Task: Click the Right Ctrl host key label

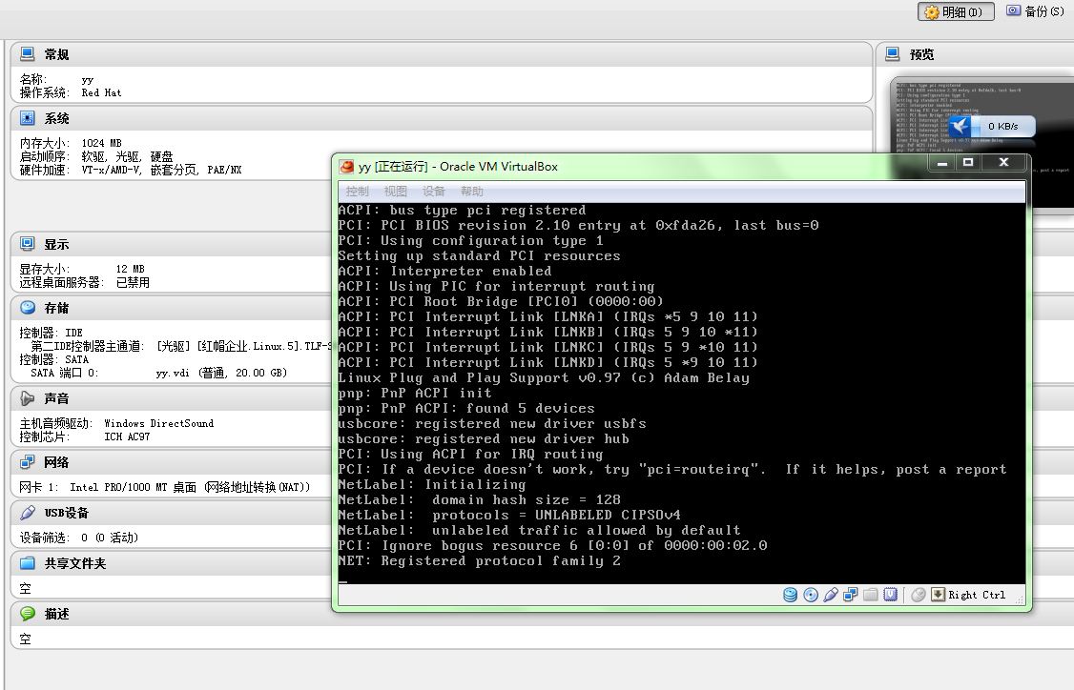Action: pyautogui.click(x=977, y=595)
